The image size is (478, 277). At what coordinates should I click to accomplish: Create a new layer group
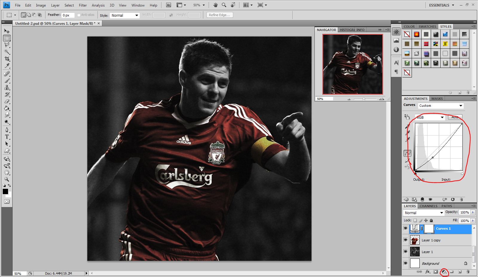[x=452, y=272]
